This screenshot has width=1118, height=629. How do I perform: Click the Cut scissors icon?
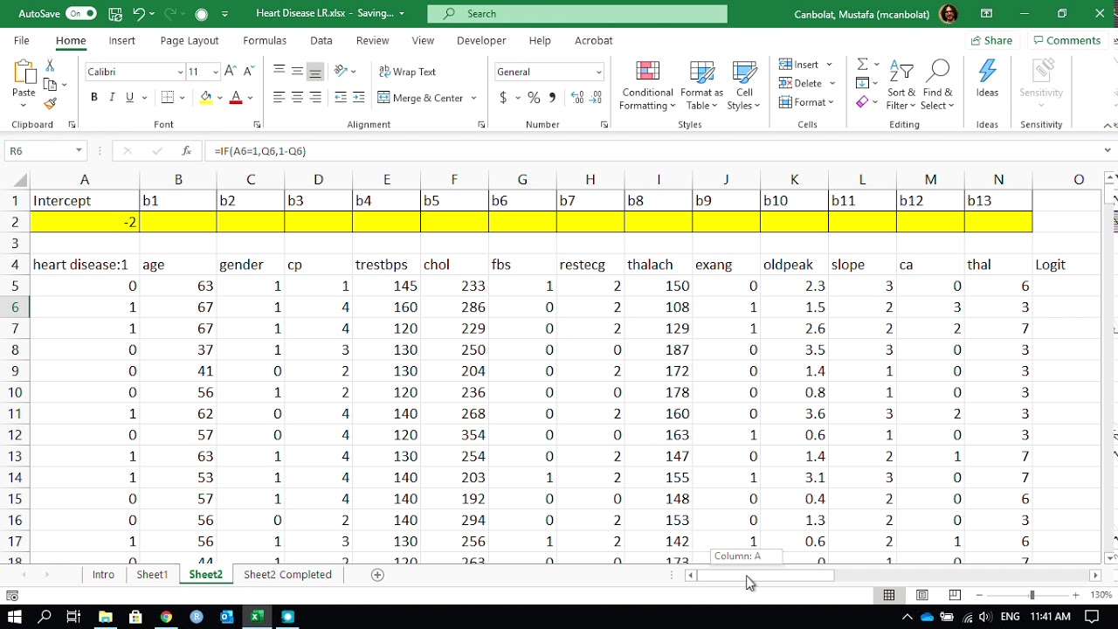point(50,66)
